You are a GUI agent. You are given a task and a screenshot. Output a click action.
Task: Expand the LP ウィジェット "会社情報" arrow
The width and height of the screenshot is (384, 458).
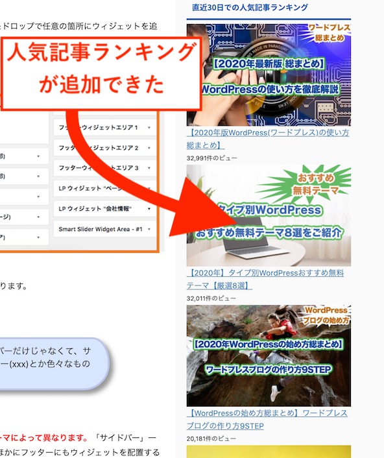pos(149,209)
